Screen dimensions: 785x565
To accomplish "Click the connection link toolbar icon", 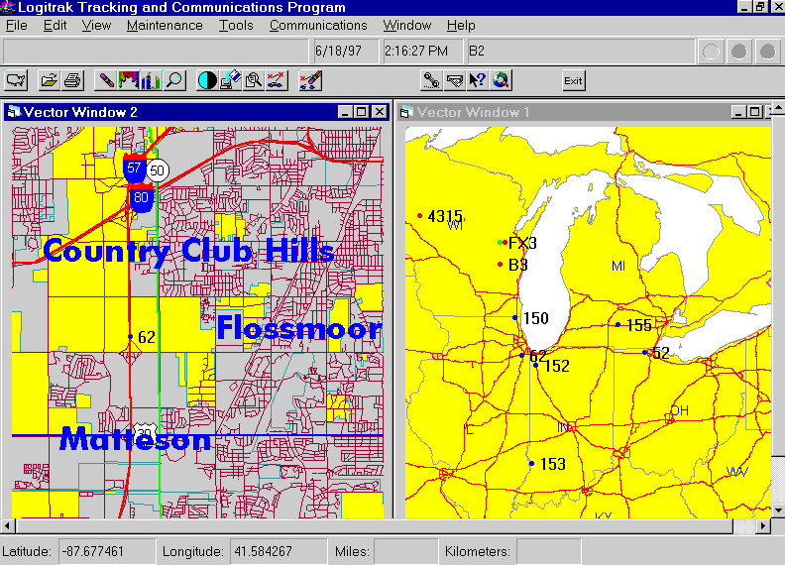I will [x=431, y=80].
